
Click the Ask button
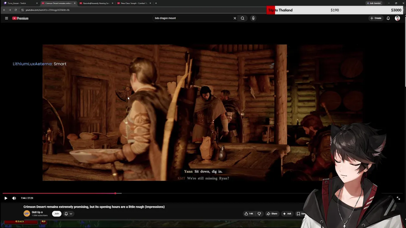click(x=287, y=214)
